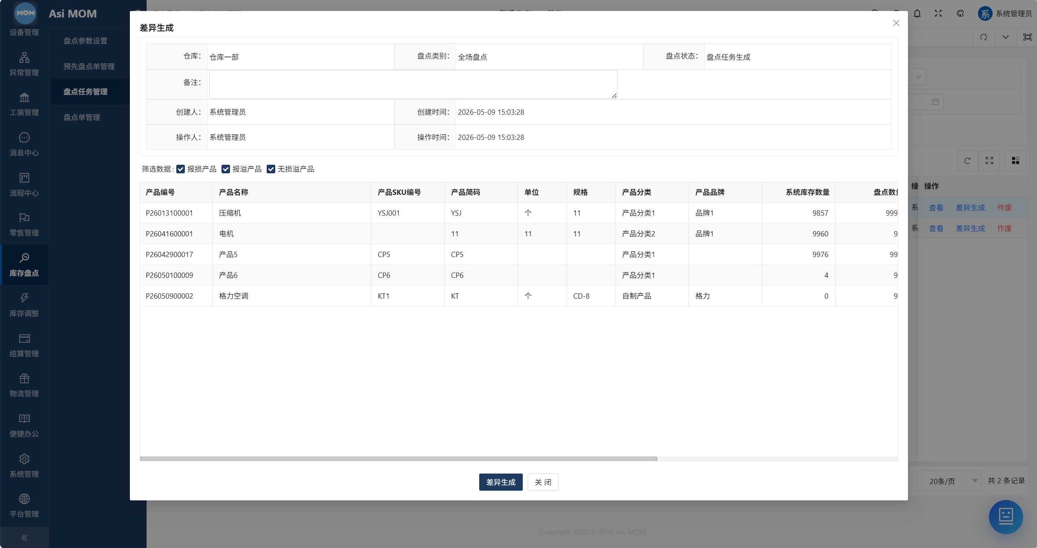1037x548 pixels.
Task: Uncheck the 无损溢产品 filter checkbox
Action: 271,169
